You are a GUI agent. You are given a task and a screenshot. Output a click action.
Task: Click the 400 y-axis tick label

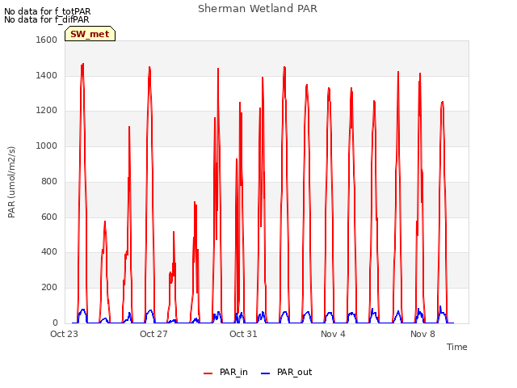coord(49,252)
